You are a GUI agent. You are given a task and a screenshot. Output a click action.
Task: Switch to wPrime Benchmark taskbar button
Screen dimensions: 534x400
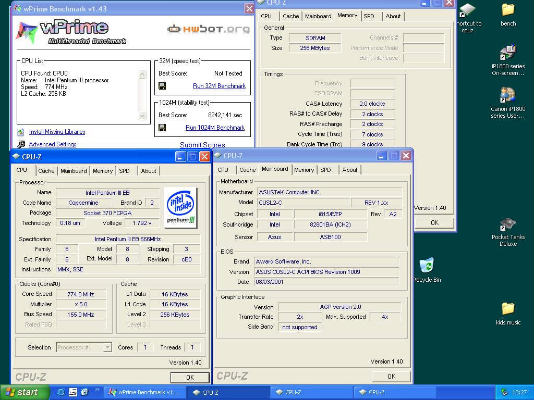point(144,392)
